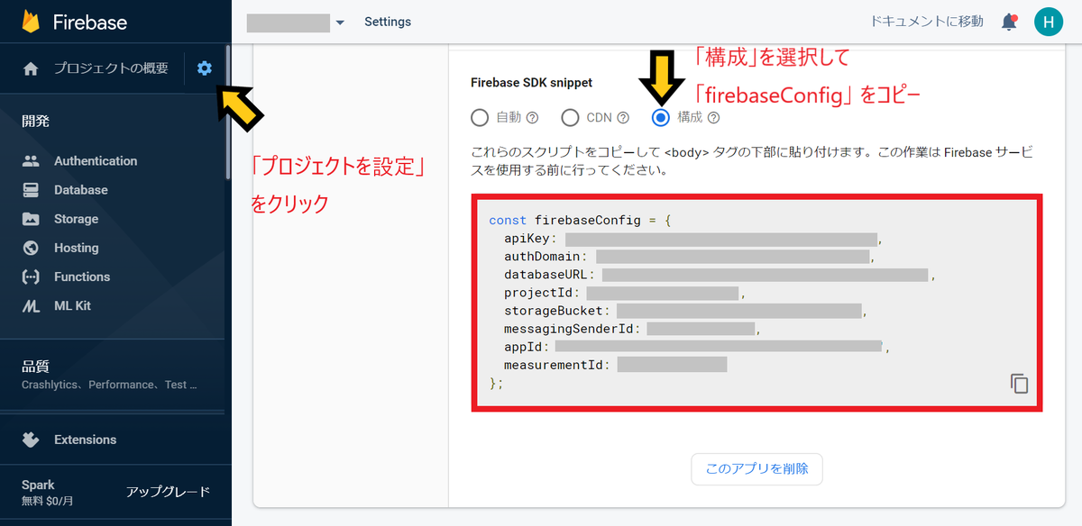Open Functions section
This screenshot has height=526, width=1082.
point(82,277)
